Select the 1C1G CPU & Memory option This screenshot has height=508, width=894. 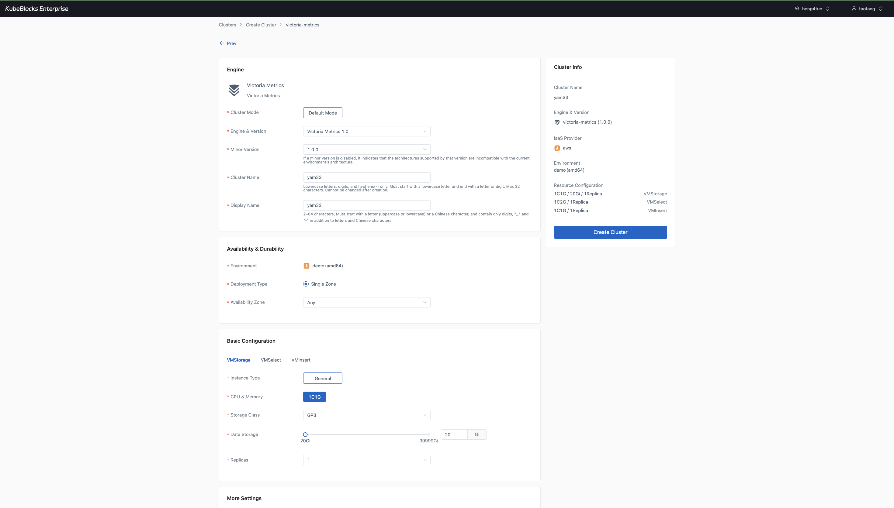point(314,397)
